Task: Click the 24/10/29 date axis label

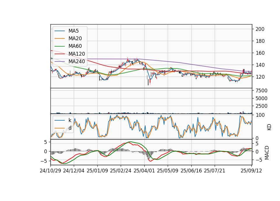Action: [x=50, y=171]
